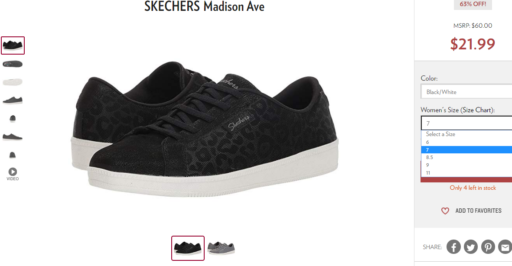This screenshot has height=266, width=512.
Task: Share the product by email
Action: (x=505, y=247)
